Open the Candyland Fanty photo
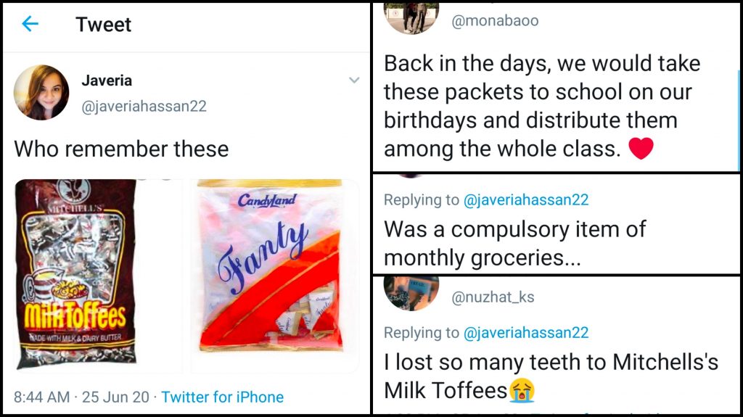The width and height of the screenshot is (743, 417). point(275,274)
